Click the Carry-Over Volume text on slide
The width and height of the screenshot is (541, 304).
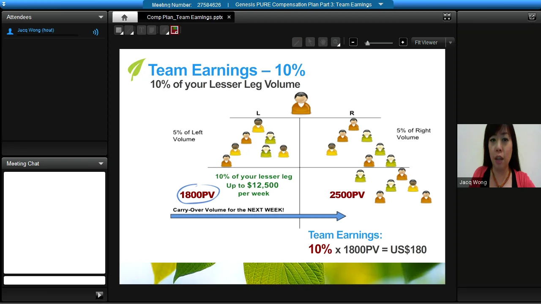(228, 210)
